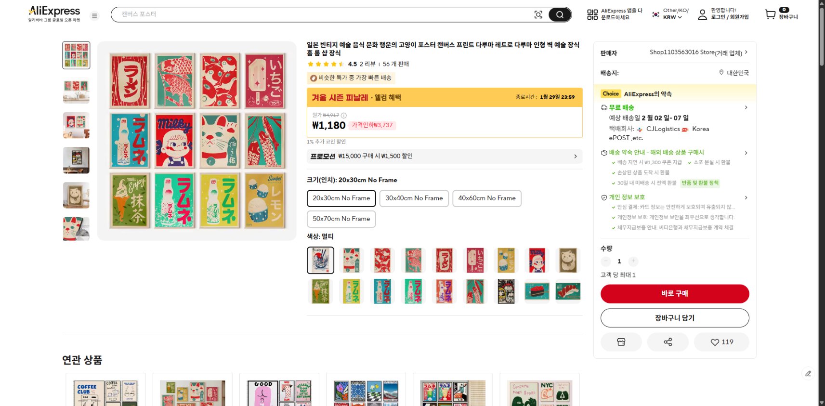This screenshot has height=406, width=825.
Task: Open image search camera icon
Action: coord(538,14)
